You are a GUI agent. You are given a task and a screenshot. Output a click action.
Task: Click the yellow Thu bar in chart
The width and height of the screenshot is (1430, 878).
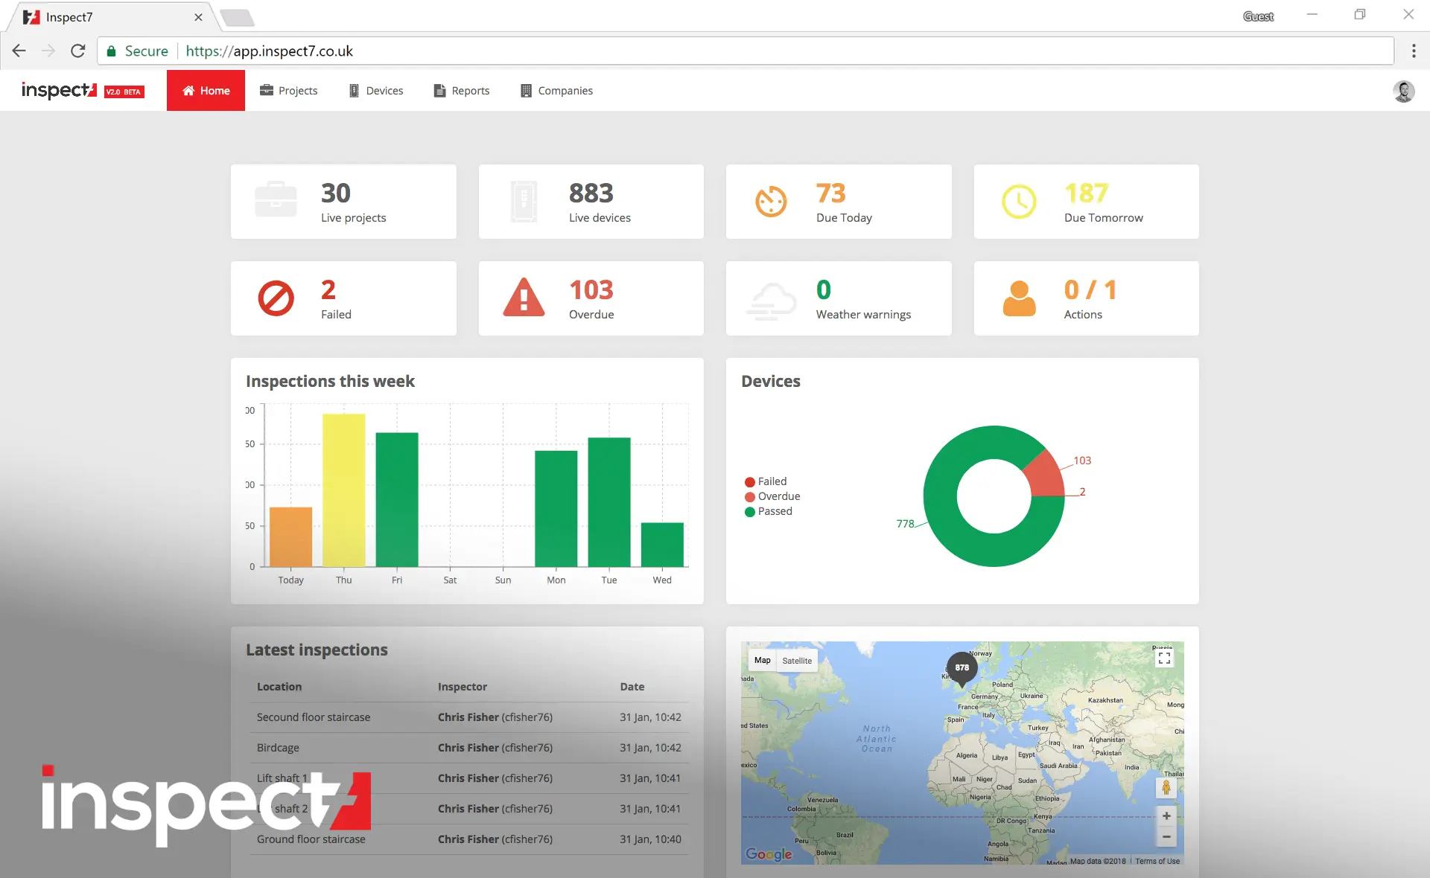(343, 490)
